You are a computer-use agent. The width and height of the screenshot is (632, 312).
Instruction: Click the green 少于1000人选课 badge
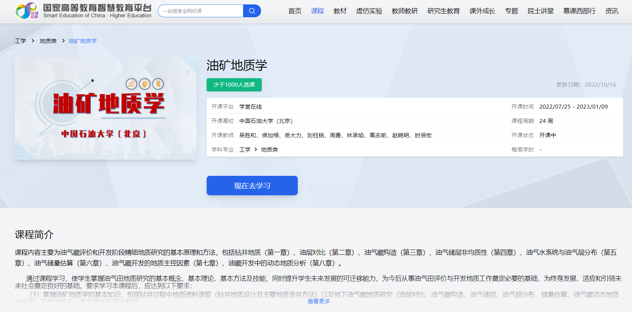[x=234, y=85]
